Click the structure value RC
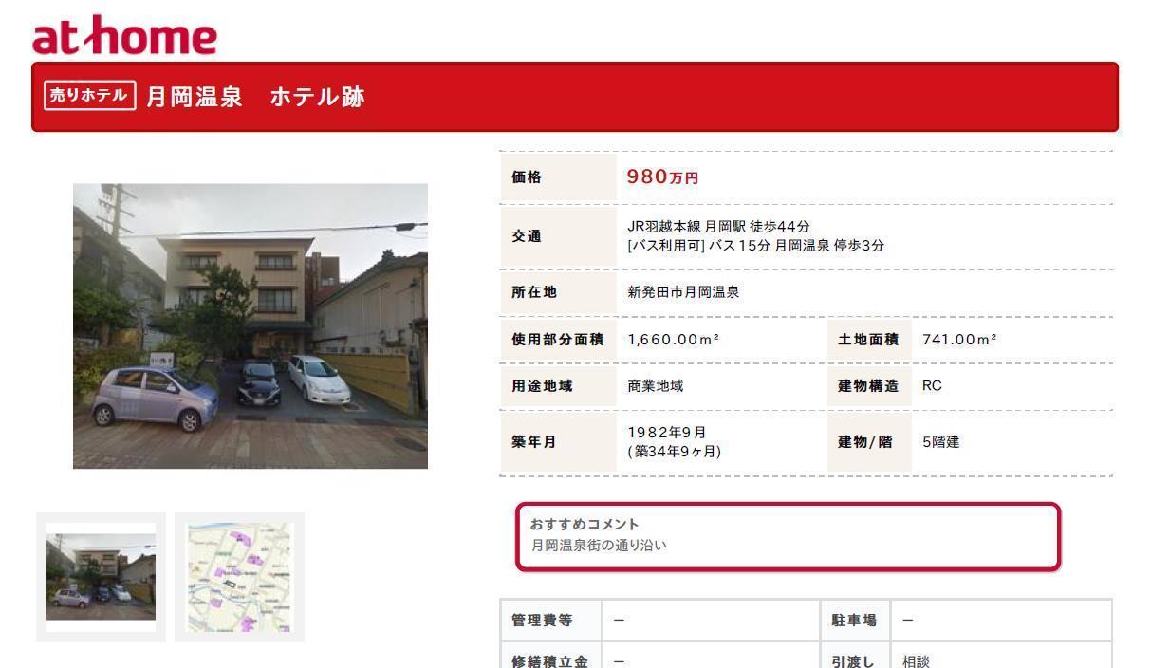Screen dimensions: 1151x668 click(x=932, y=386)
